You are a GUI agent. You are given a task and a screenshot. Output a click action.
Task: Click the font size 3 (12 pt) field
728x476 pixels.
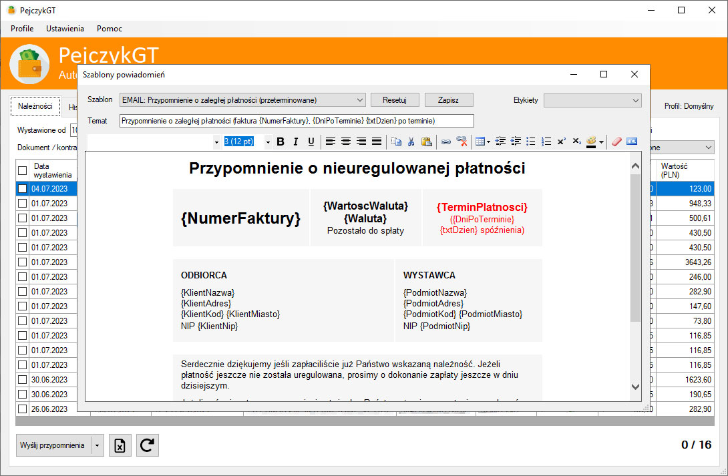click(243, 142)
